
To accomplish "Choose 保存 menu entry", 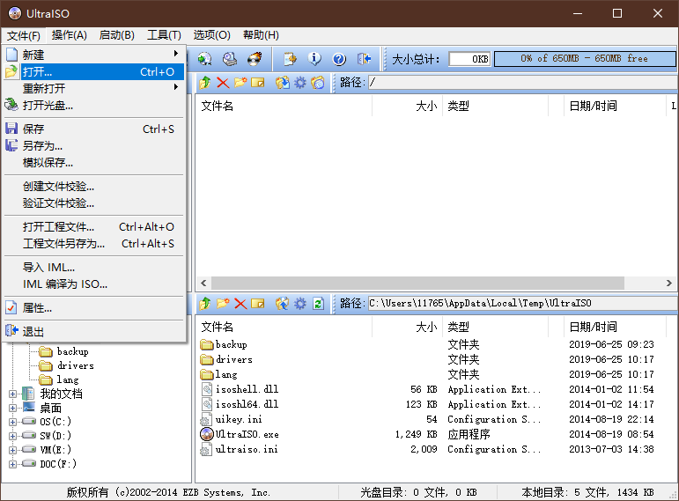I will click(94, 129).
